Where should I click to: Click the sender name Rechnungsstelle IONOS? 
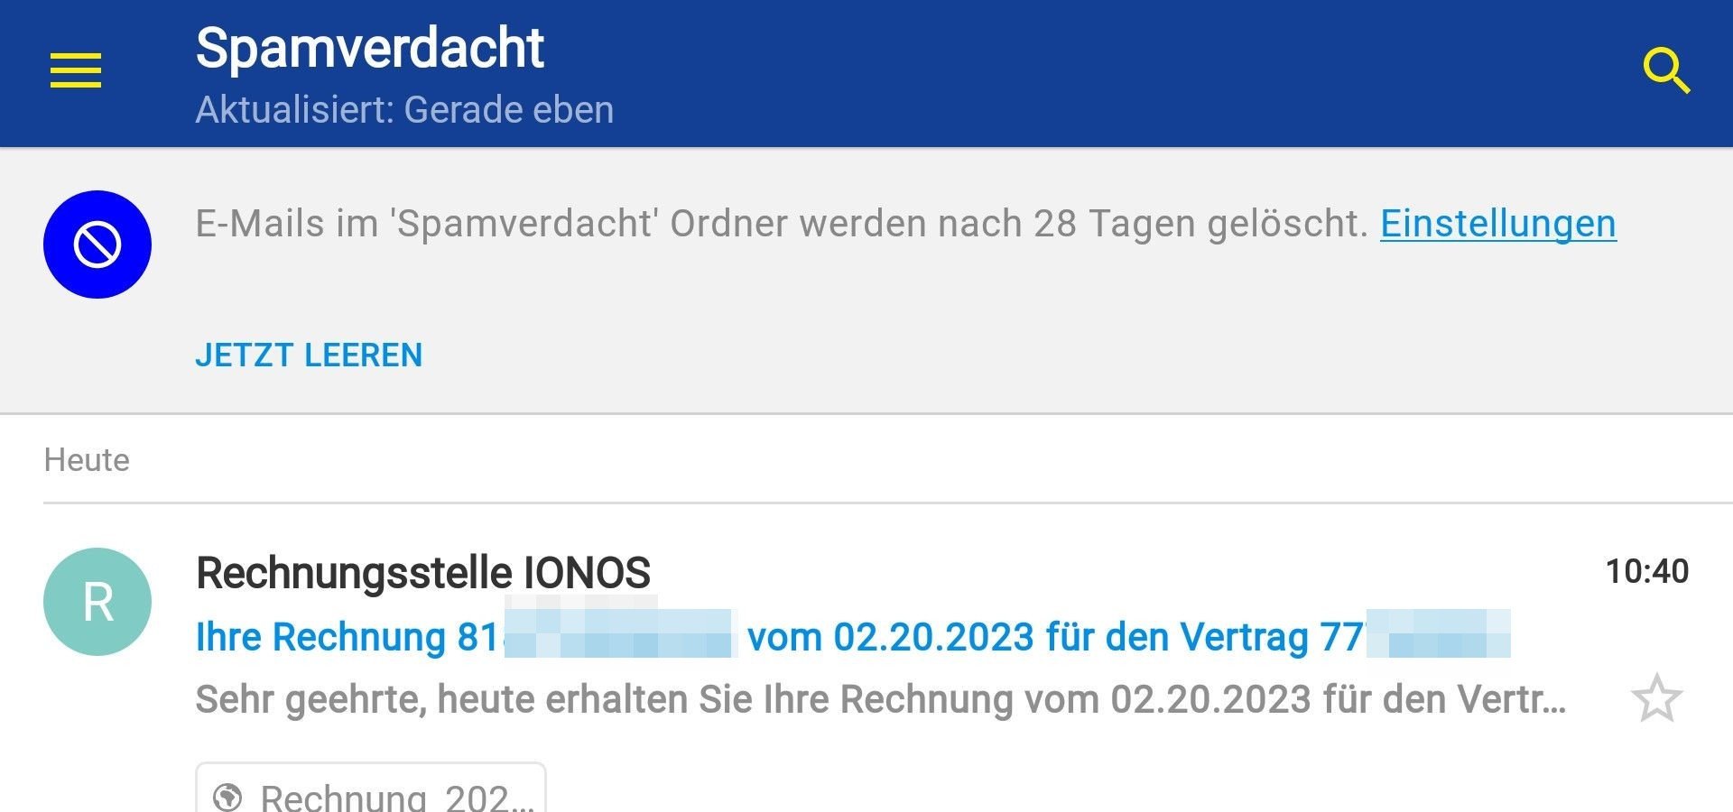click(423, 573)
